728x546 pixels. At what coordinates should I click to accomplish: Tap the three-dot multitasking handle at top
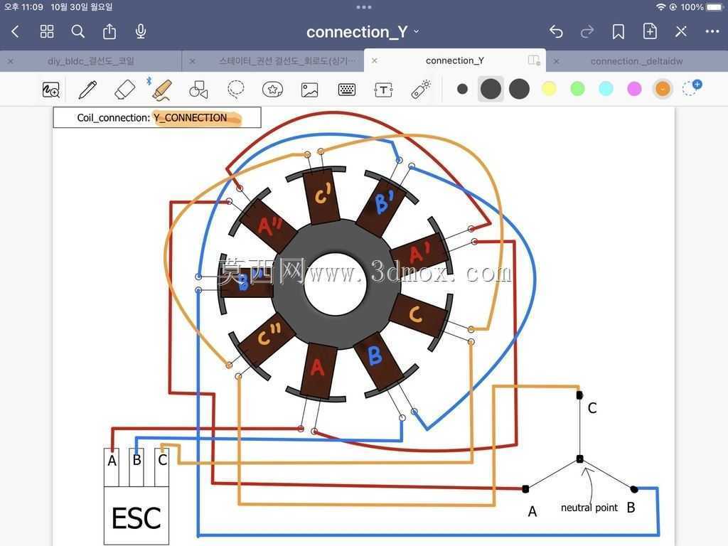(x=364, y=7)
